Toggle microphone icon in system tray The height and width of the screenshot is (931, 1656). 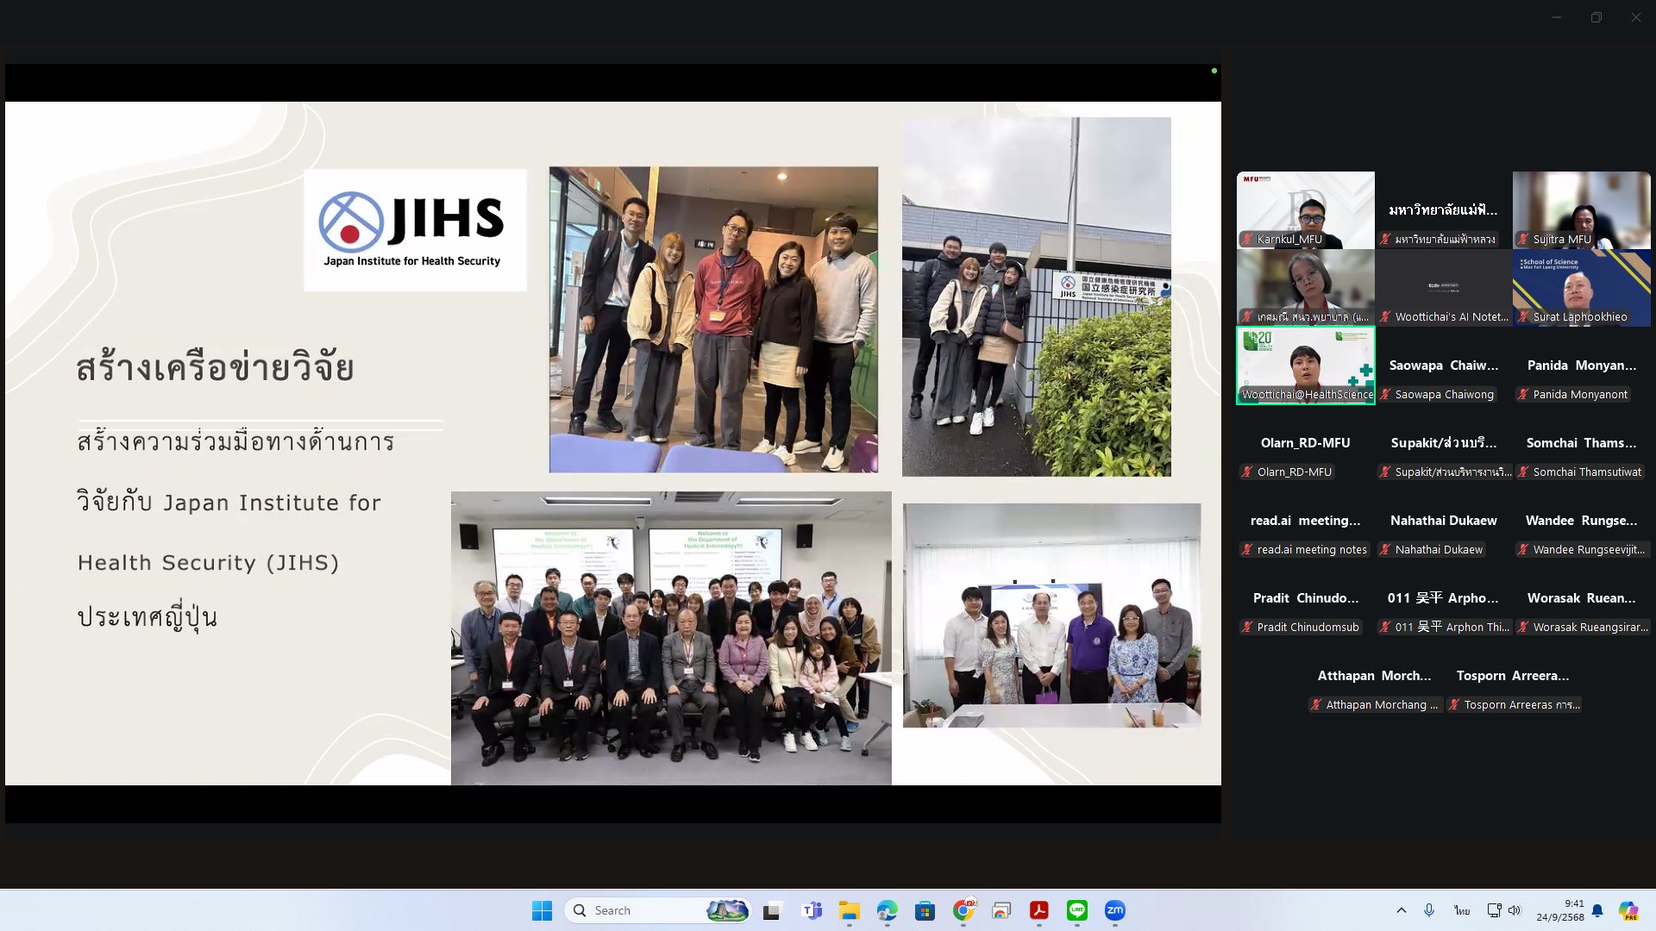[1429, 910]
